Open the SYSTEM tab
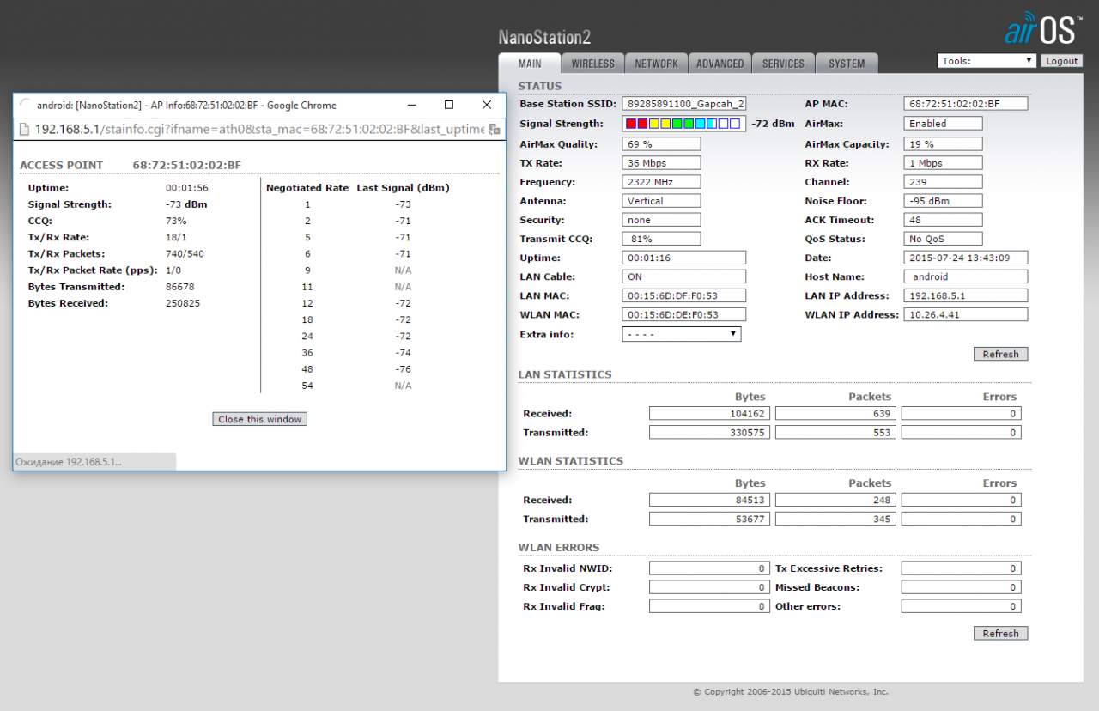The height and width of the screenshot is (711, 1099). [847, 64]
